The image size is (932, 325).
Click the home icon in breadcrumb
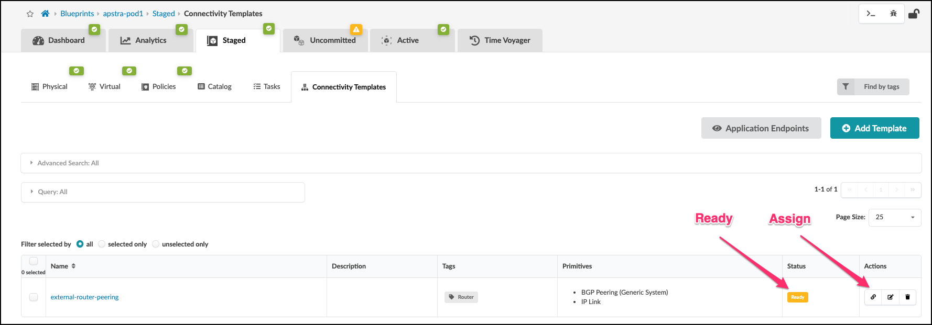point(46,14)
